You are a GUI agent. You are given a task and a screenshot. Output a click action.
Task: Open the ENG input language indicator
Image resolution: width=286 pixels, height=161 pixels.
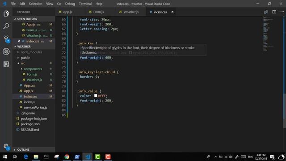pos(250,157)
